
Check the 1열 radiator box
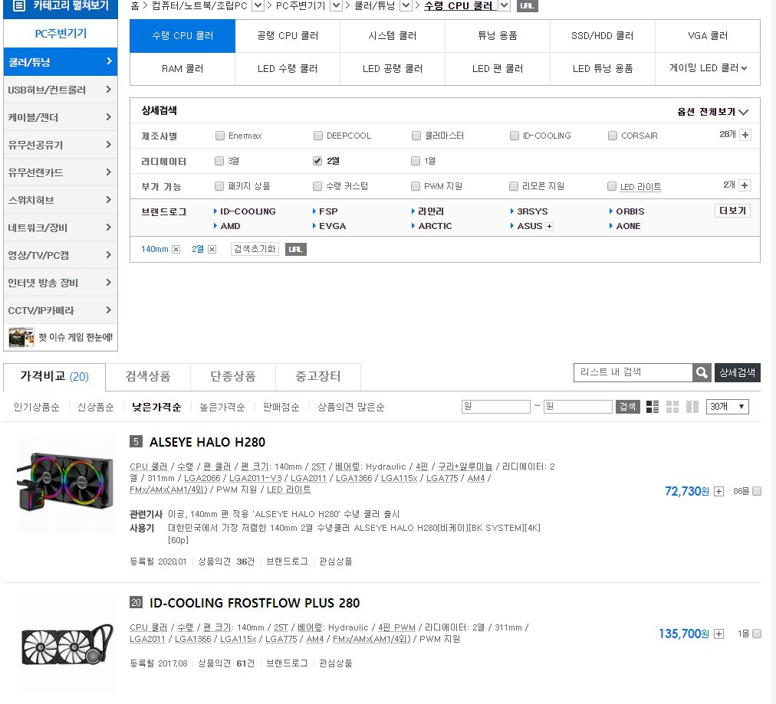416,161
